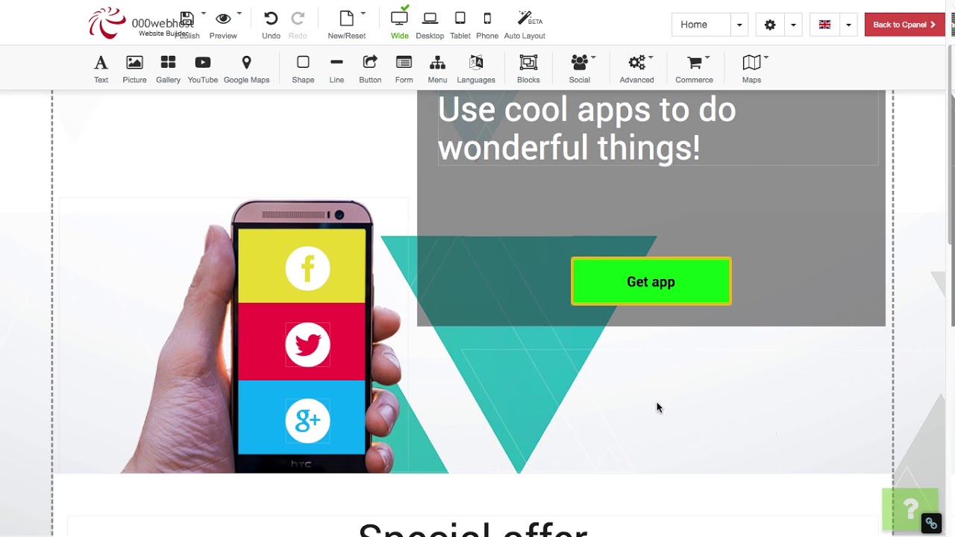
Task: Select the Google Plus icon on phone
Action: click(x=307, y=421)
